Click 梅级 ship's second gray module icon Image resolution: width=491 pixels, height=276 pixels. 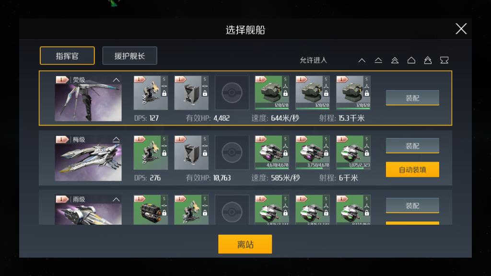[191, 152]
